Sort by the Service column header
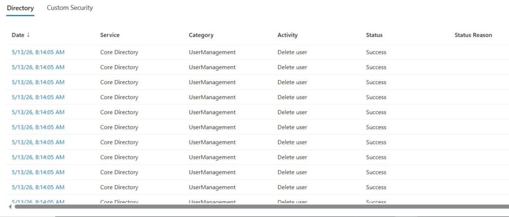The height and width of the screenshot is (217, 509). coord(110,35)
